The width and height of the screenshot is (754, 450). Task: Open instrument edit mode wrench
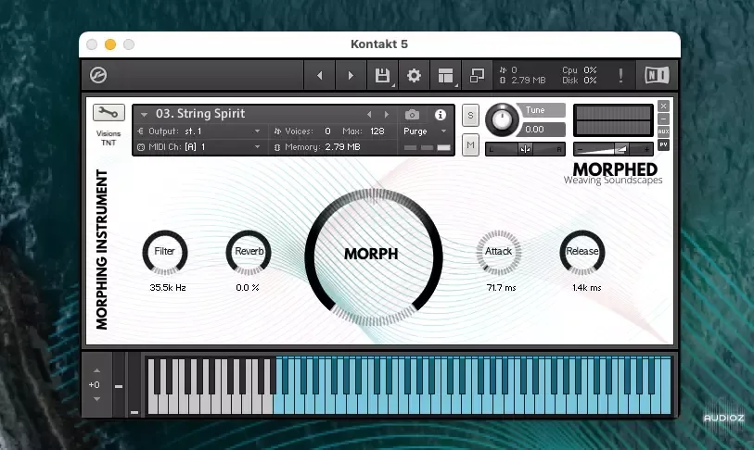[x=109, y=113]
